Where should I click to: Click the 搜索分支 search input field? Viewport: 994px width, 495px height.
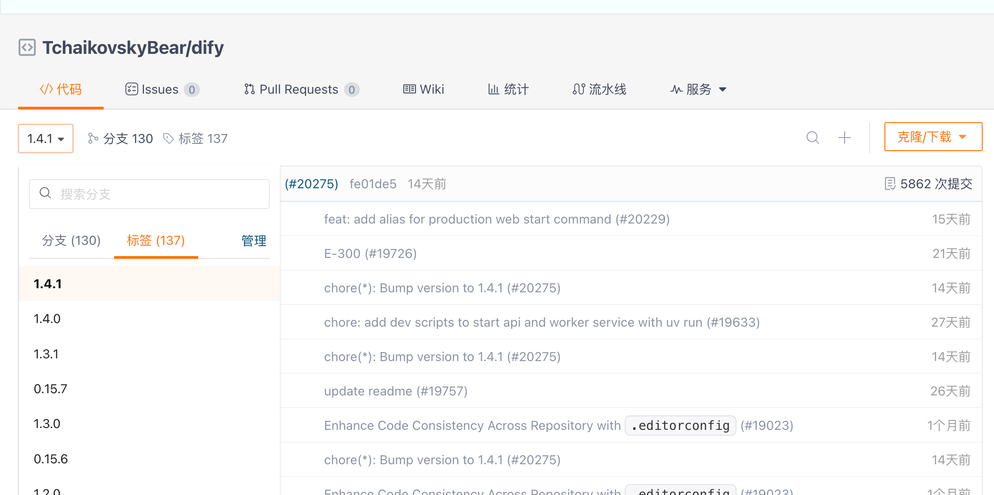tap(149, 194)
